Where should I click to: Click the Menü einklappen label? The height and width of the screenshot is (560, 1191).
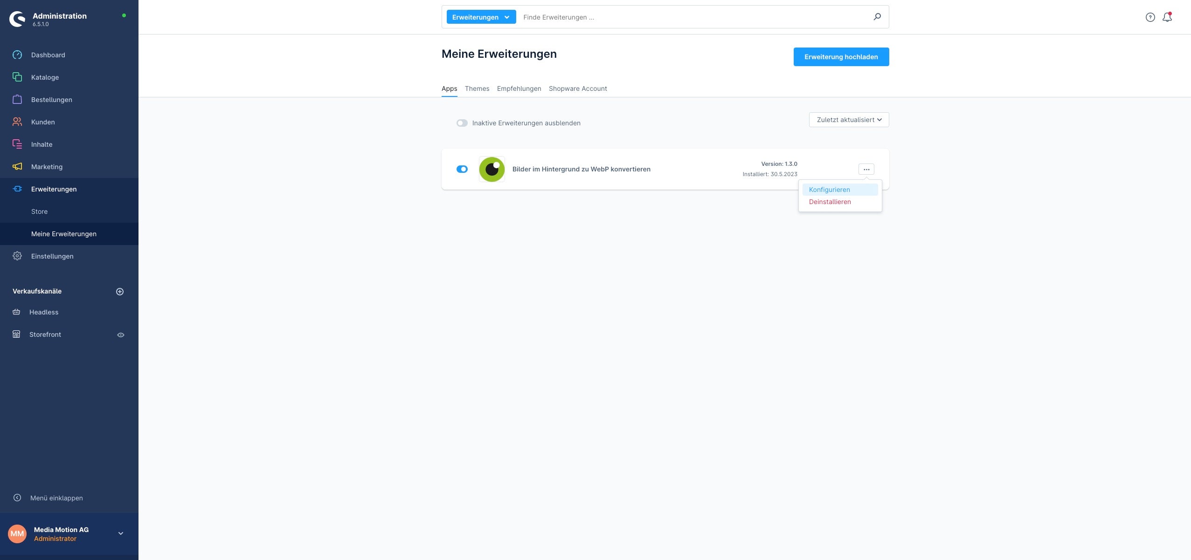[56, 498]
